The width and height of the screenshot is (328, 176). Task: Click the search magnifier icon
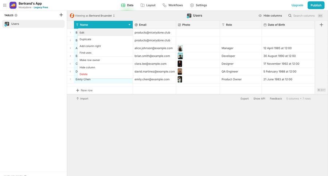click(290, 16)
